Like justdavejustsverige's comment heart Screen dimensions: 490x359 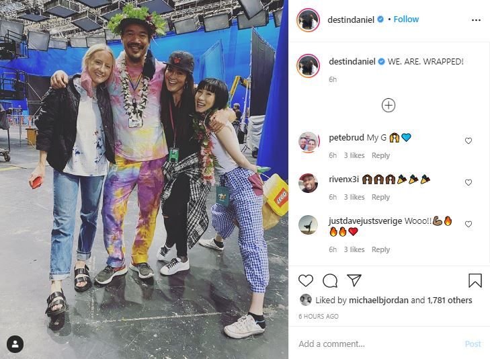468,224
